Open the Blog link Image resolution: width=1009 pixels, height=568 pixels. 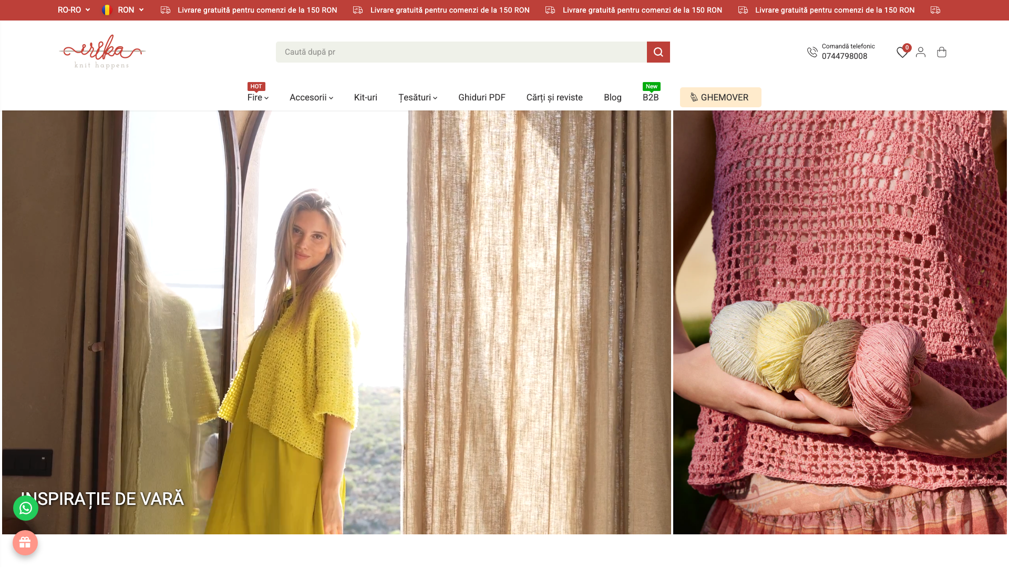[x=613, y=97]
